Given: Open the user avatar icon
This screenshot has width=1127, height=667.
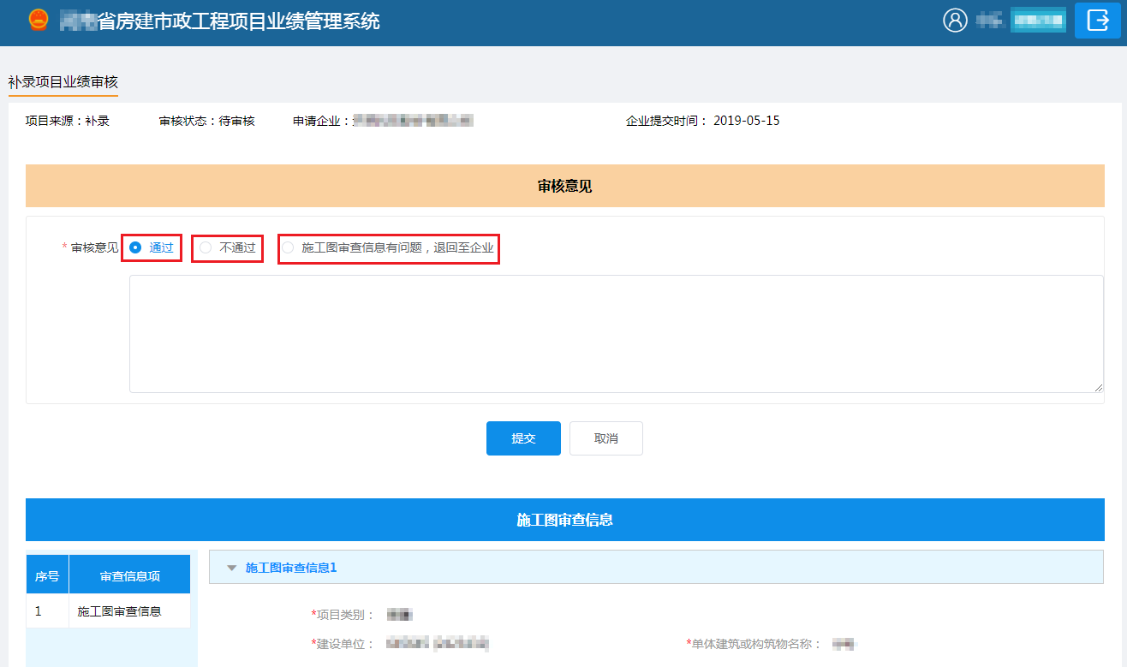Looking at the screenshot, I should coord(955,21).
